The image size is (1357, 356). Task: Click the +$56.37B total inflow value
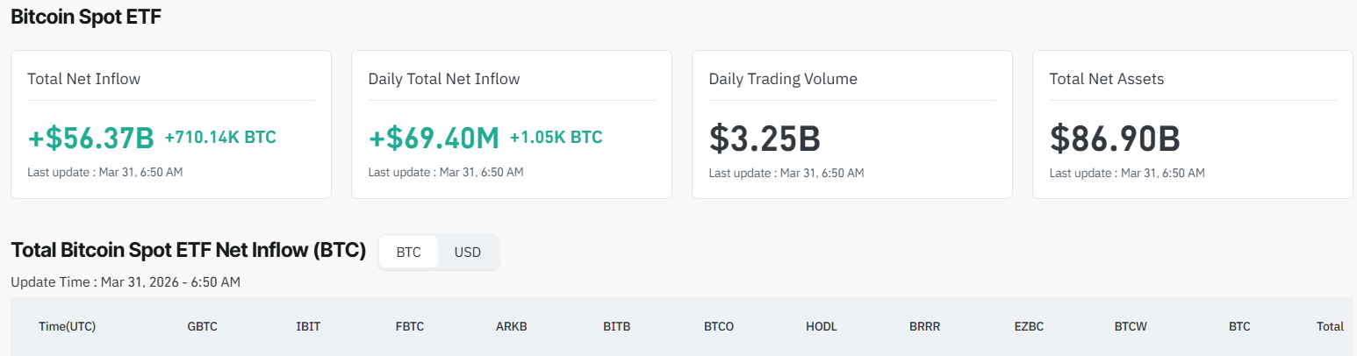(x=91, y=138)
